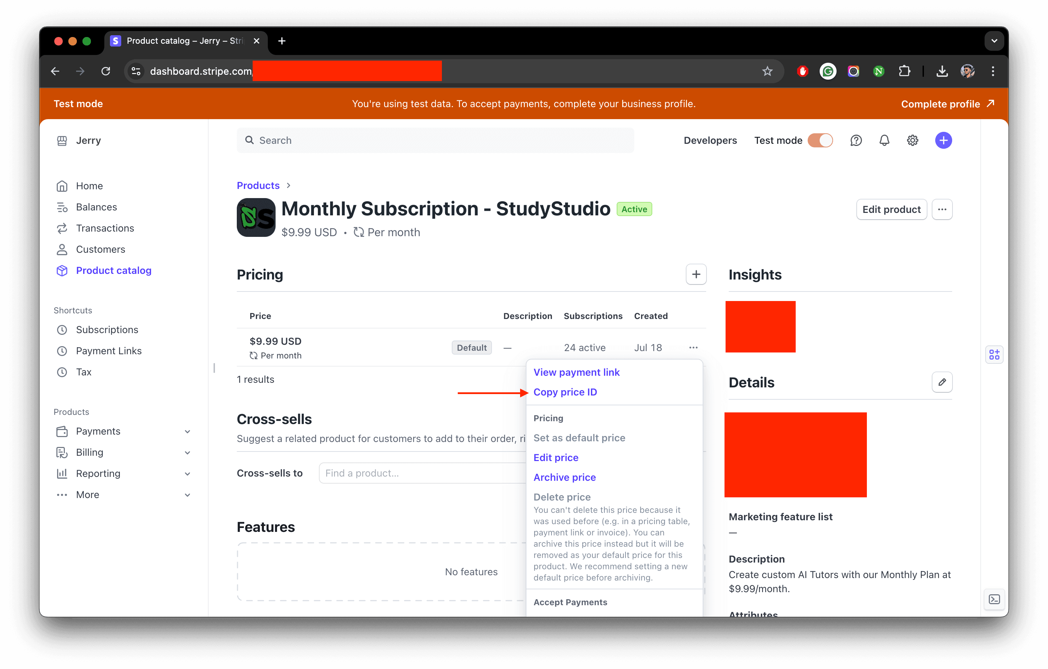The image size is (1048, 669).
Task: Choose Copy price ID from menu
Action: point(565,392)
